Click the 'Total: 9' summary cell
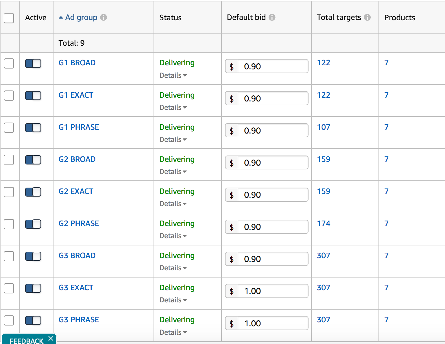This screenshot has width=445, height=344. [x=71, y=43]
